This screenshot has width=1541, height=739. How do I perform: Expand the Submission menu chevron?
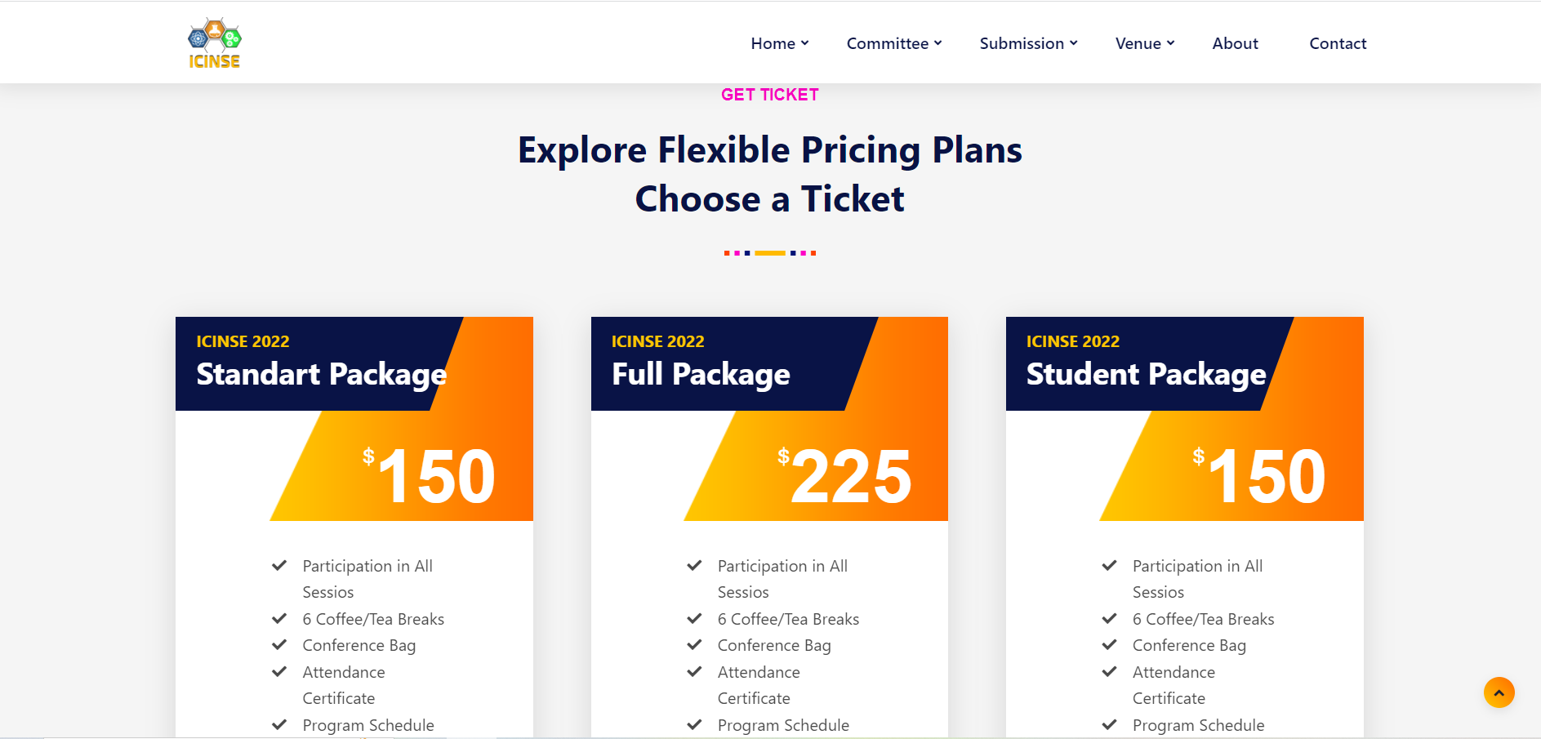(x=1074, y=43)
